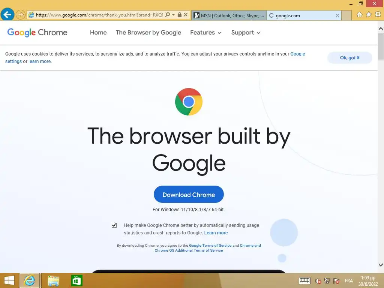Select the google.com tab
384x288 pixels.
(304, 15)
